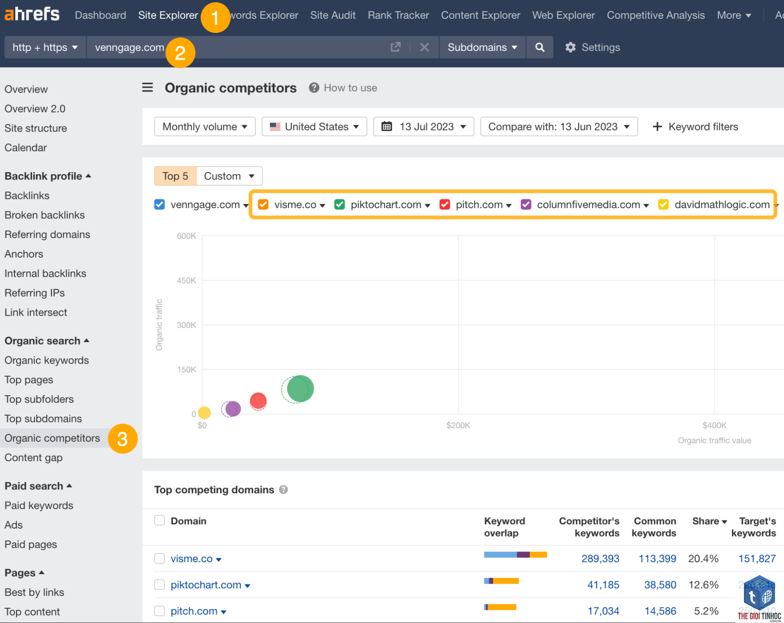784x623 pixels.
Task: Click the red pitch.com bubble on chart
Action: 258,401
